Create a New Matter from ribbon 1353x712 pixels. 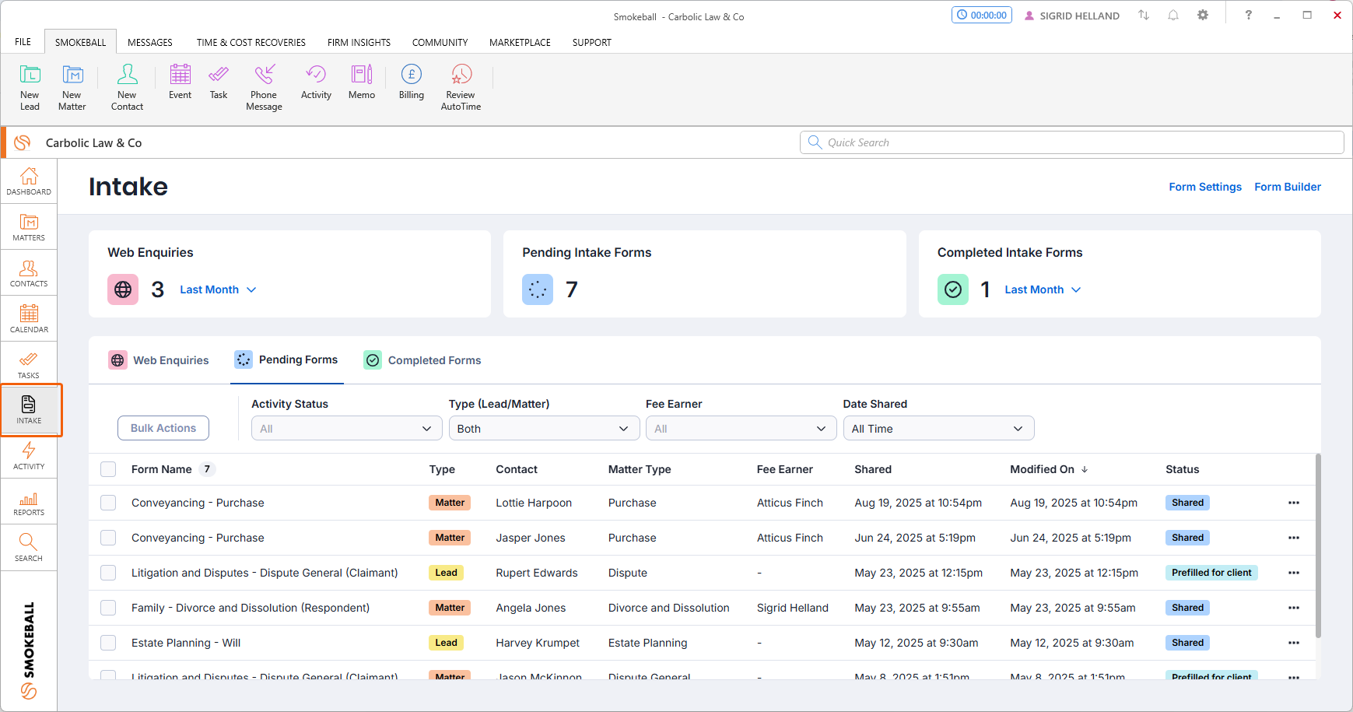(x=72, y=87)
